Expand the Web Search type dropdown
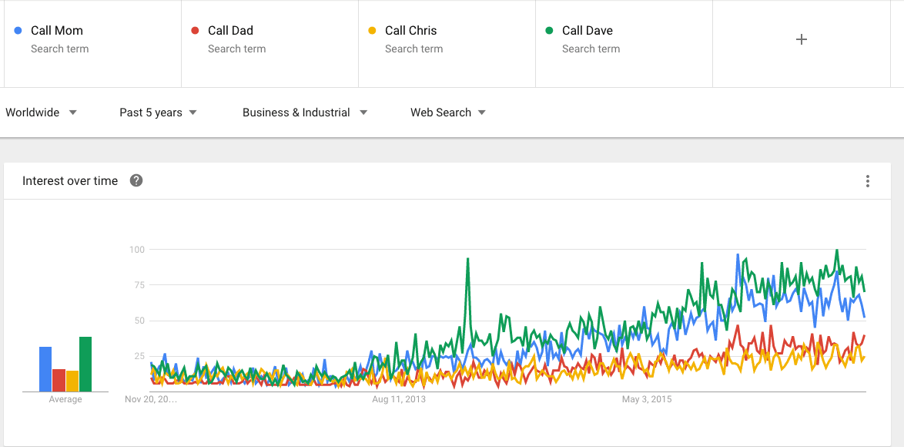 447,113
